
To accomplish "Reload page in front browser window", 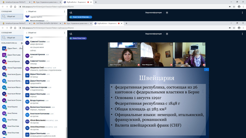I will [11, 28].
